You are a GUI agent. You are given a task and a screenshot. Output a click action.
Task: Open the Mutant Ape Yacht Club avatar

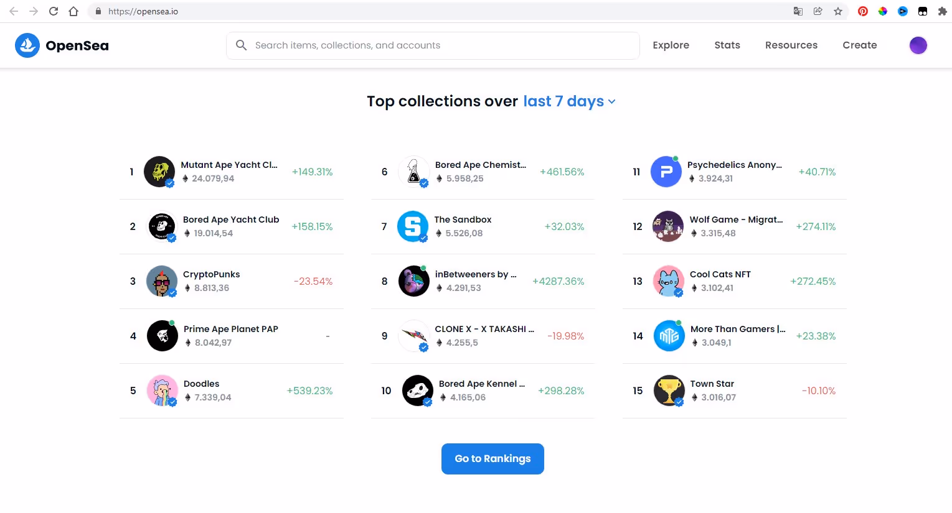pyautogui.click(x=159, y=172)
